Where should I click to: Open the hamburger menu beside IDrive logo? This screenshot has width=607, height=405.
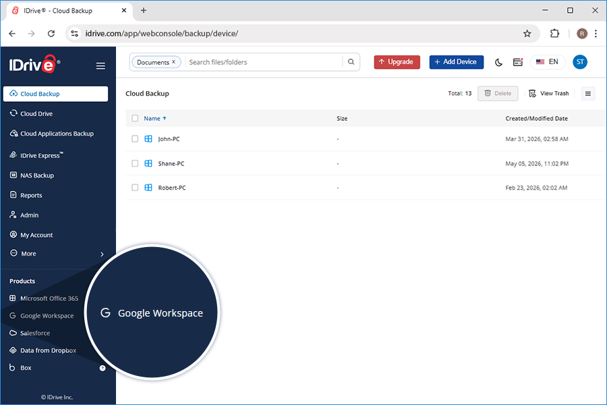100,66
